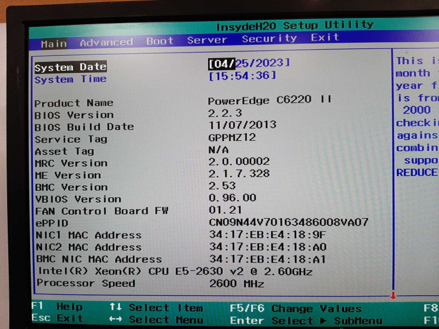This screenshot has width=439, height=329.
Task: Click the Esc Exit hint
Action: [x=57, y=318]
